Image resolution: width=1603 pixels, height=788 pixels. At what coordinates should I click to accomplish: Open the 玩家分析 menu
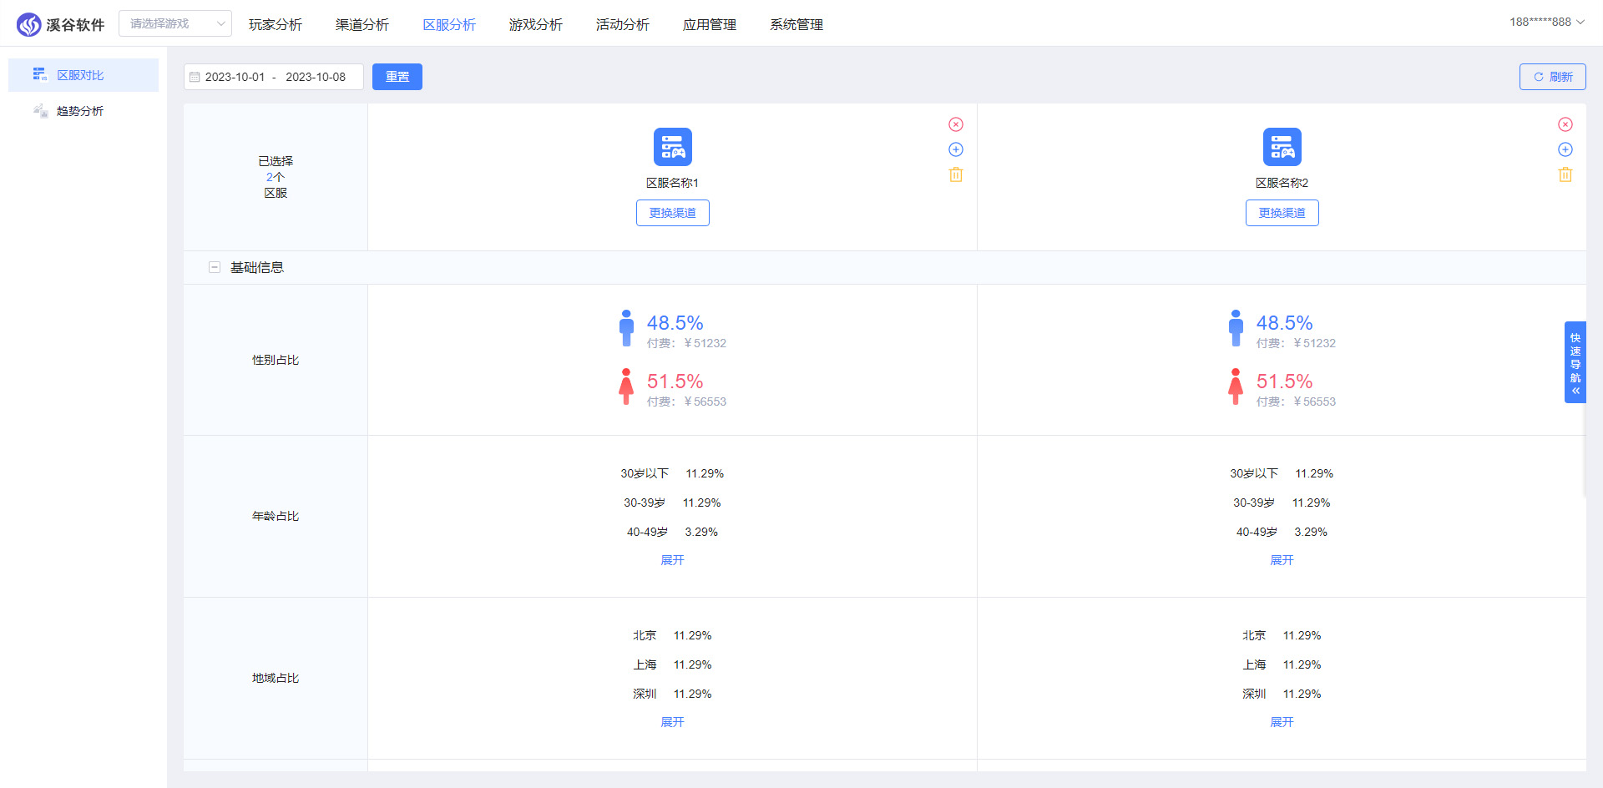click(276, 25)
